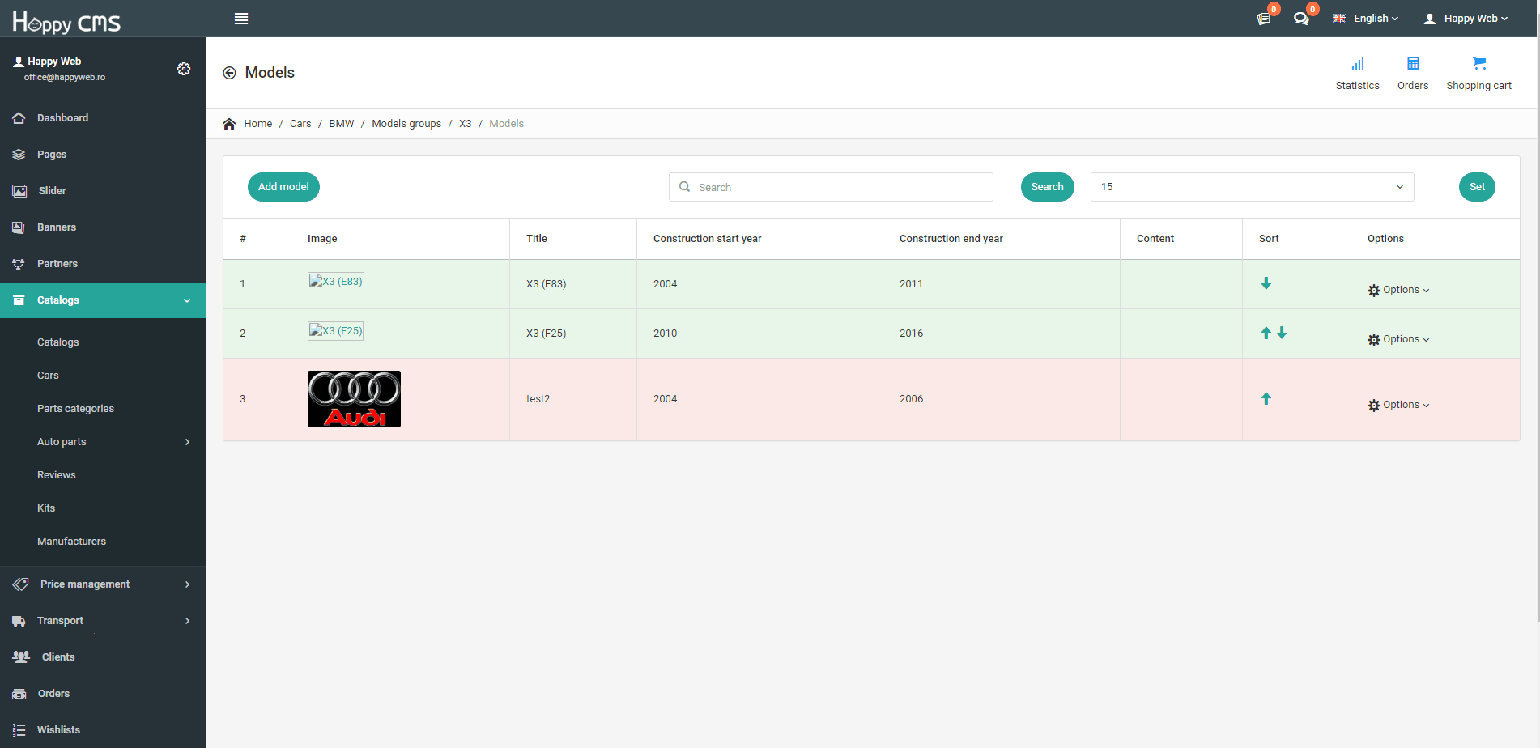
Task: Click the Audi logo thumbnail for test2
Action: click(x=354, y=399)
